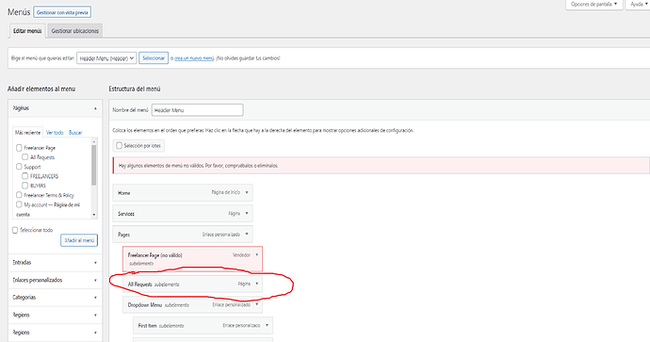Open the Header Menu selection dropdown
The height and width of the screenshot is (342, 650).
(106, 58)
